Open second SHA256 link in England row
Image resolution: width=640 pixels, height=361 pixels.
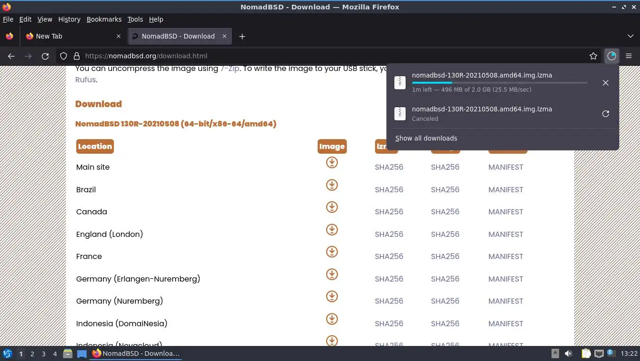(445, 235)
